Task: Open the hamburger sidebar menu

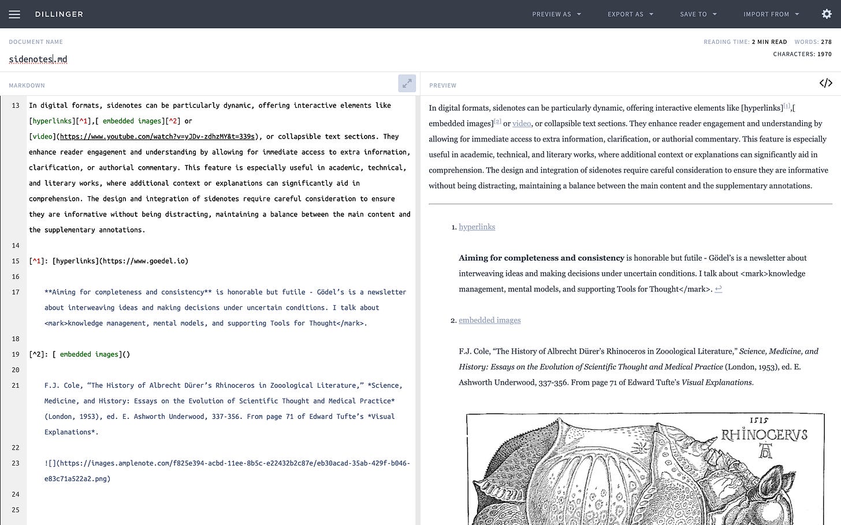Action: [14, 14]
